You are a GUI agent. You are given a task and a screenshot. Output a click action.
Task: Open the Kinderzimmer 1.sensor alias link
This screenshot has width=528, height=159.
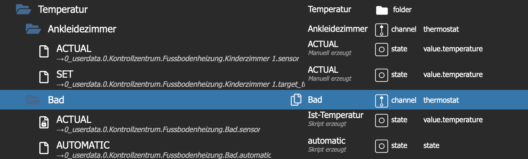(178, 59)
